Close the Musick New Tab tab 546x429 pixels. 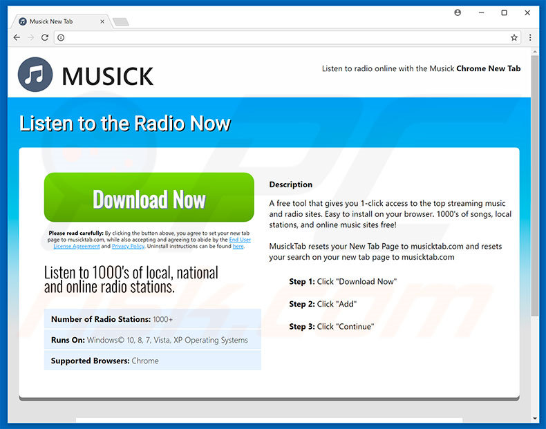tap(102, 21)
